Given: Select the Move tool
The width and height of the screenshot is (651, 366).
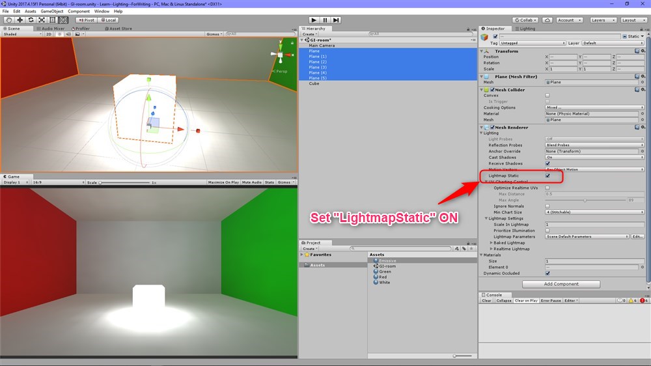Looking at the screenshot, I should click(20, 20).
